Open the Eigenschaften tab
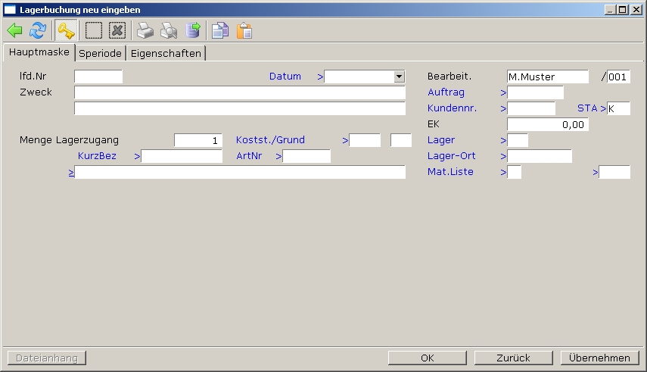 tap(166, 54)
